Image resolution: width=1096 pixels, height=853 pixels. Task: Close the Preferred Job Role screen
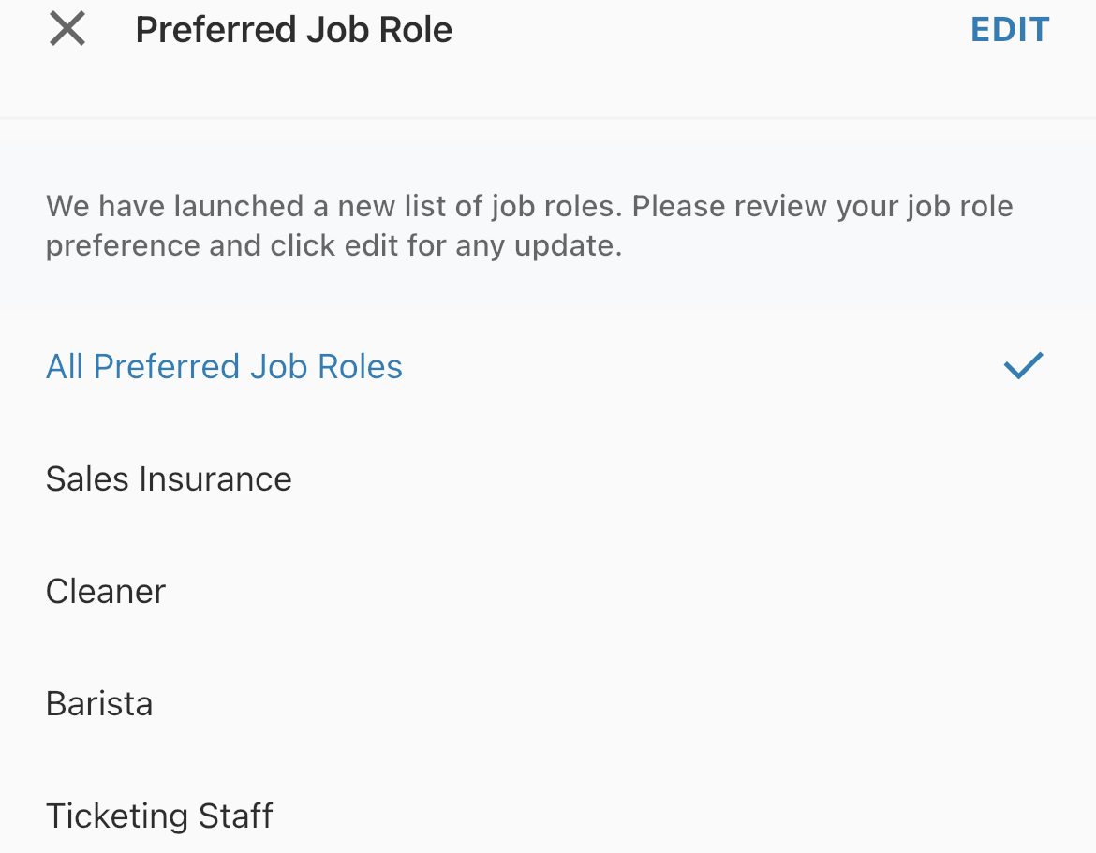67,29
